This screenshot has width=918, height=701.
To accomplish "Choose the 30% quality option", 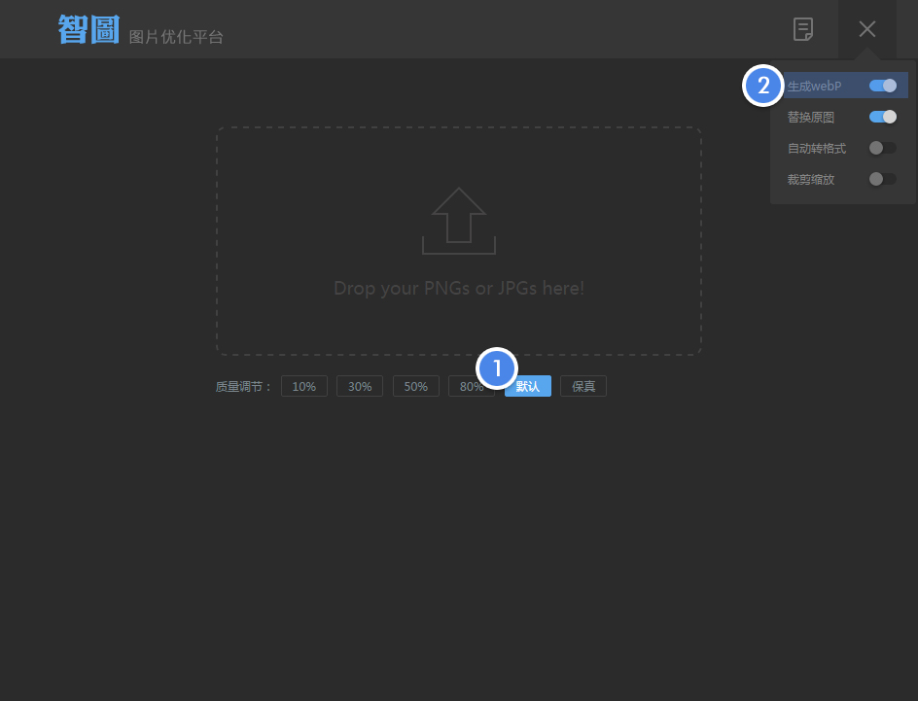I will point(360,386).
